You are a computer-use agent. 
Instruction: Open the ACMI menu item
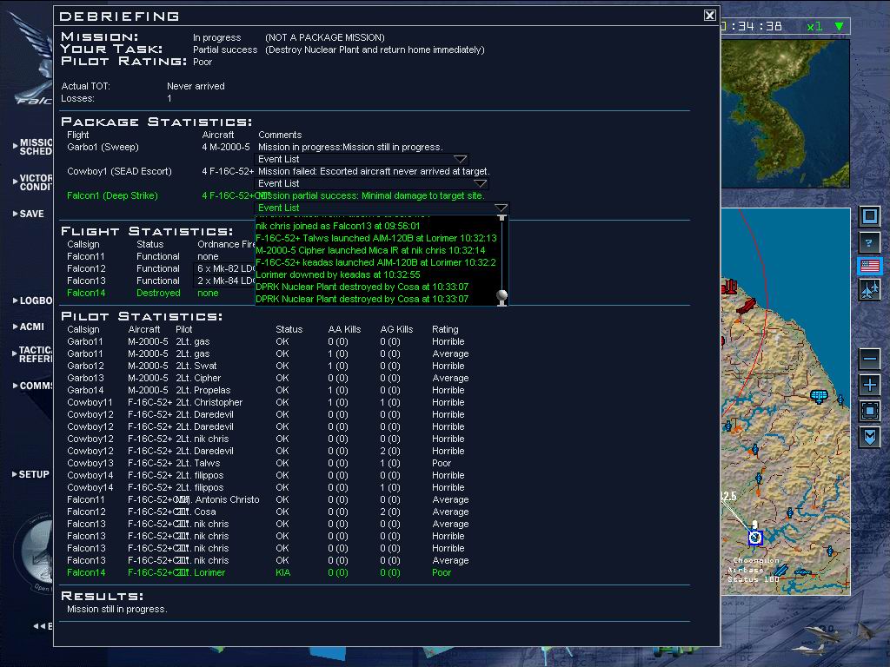pyautogui.click(x=32, y=327)
